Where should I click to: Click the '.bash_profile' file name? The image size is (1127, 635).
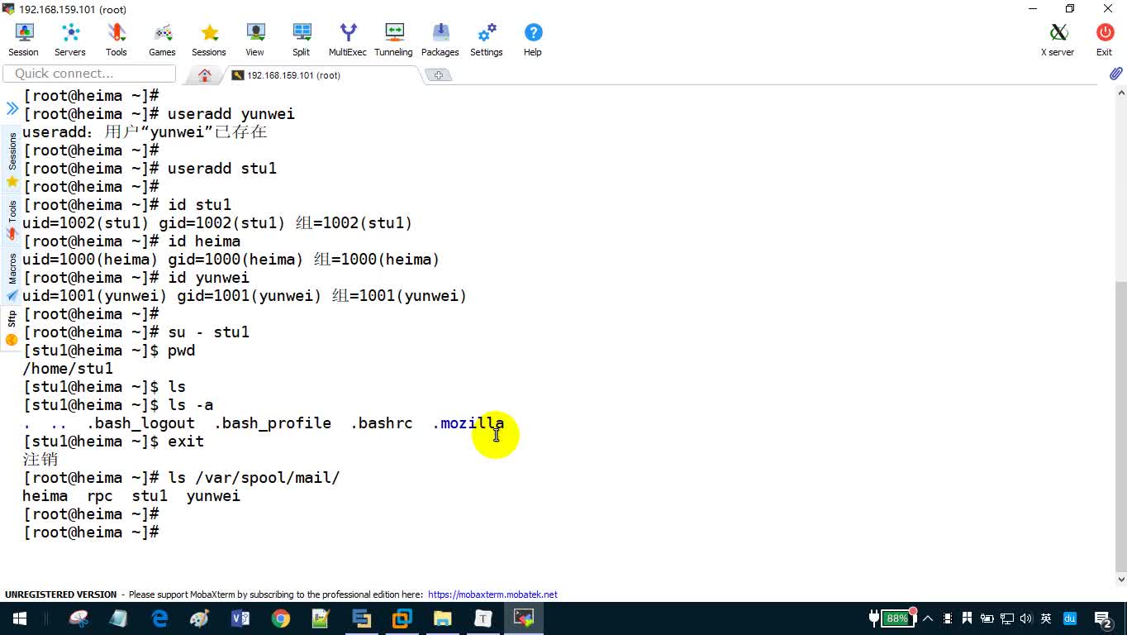(x=273, y=423)
